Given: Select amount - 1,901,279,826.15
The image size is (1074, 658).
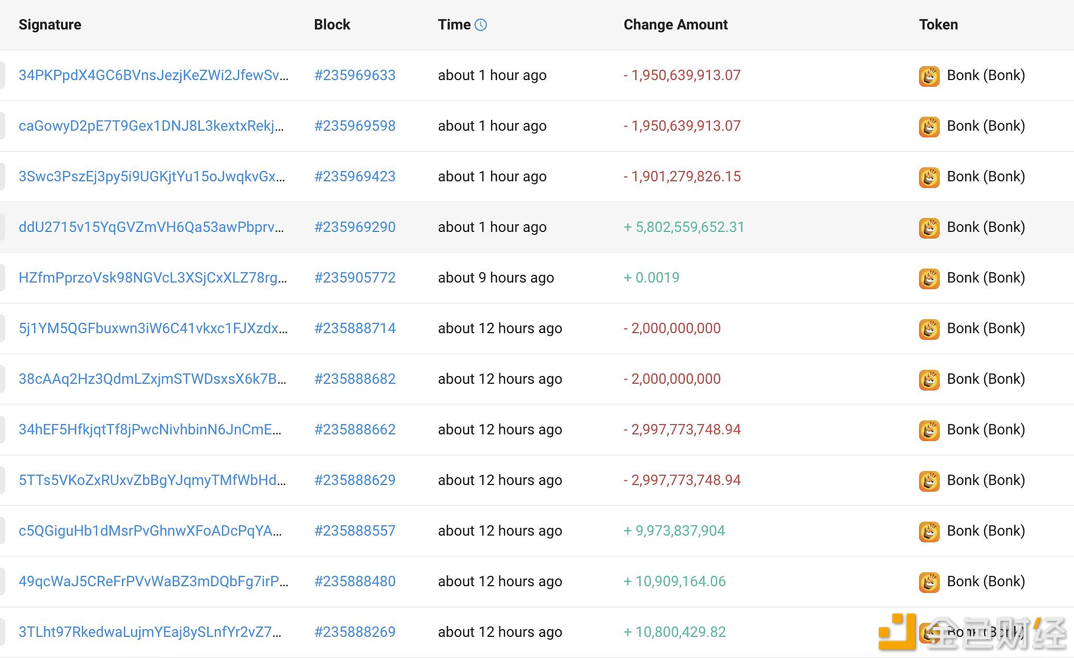Looking at the screenshot, I should [682, 177].
